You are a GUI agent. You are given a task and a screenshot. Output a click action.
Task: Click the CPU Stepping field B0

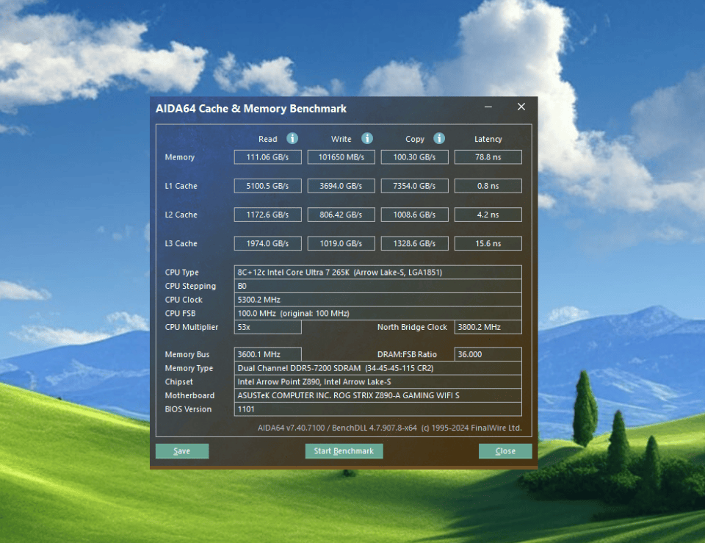pos(378,286)
